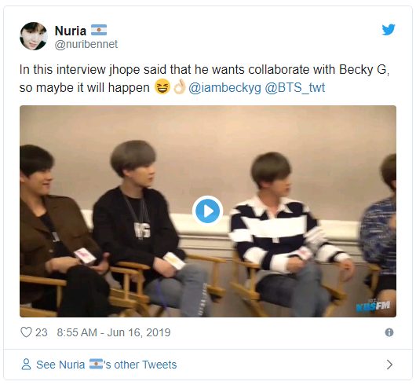Click the tweet text about jhope interview
This screenshot has width=416, height=385.
point(204,79)
